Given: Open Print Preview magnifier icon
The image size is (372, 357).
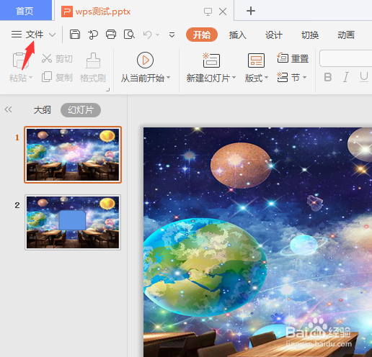Looking at the screenshot, I should coord(129,35).
